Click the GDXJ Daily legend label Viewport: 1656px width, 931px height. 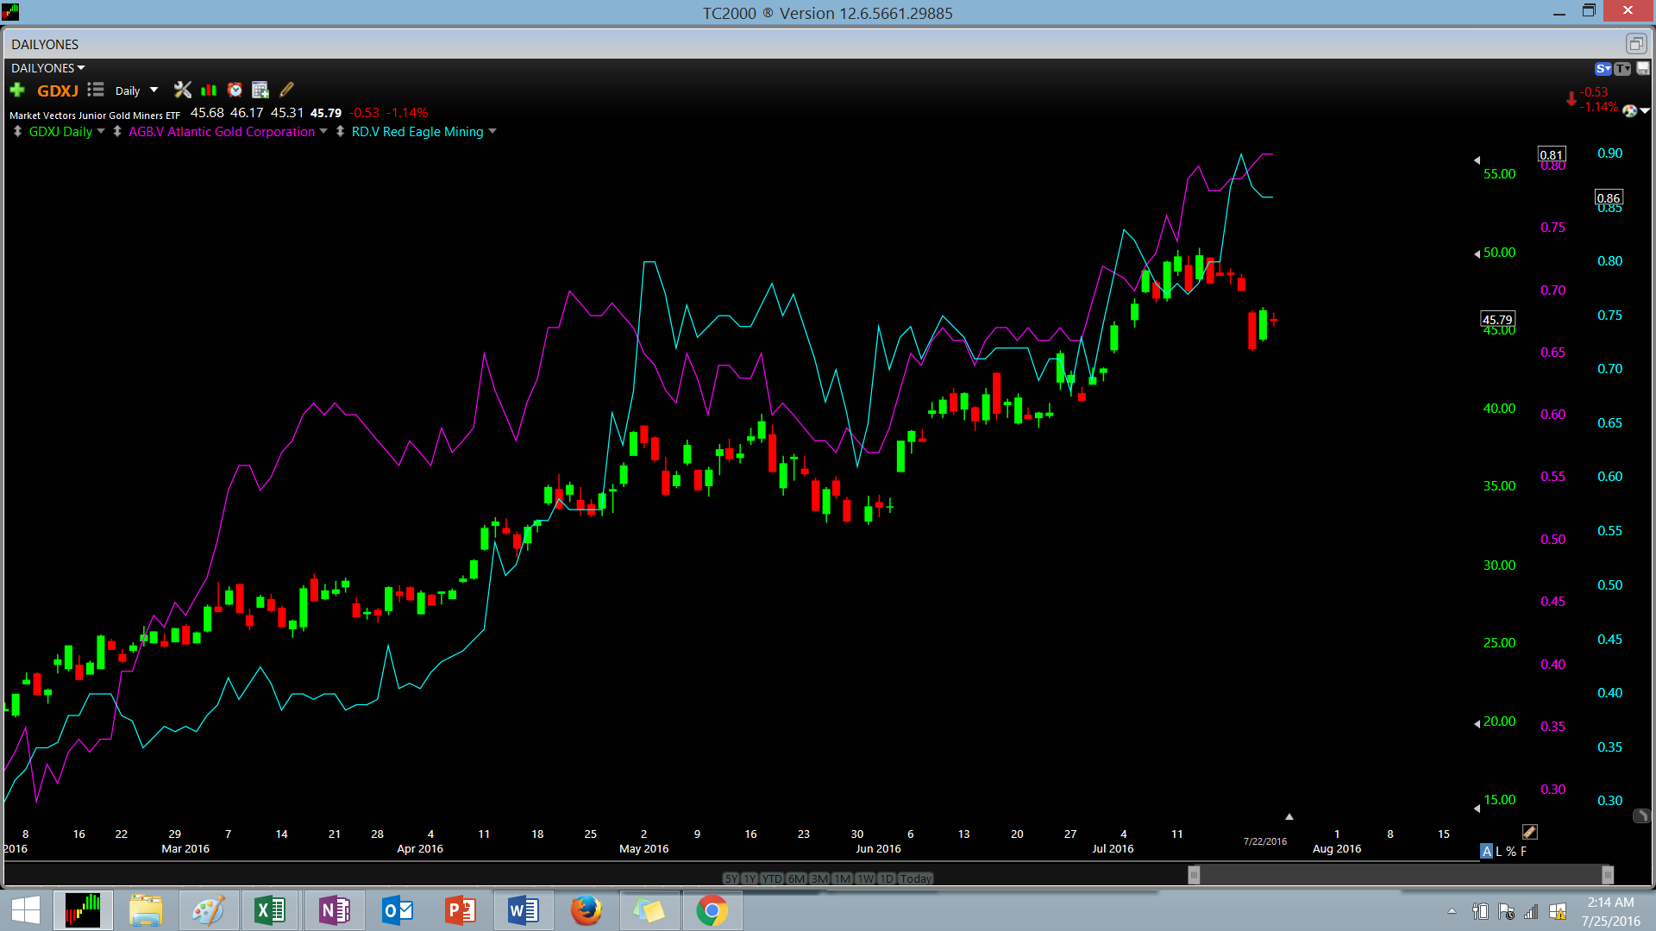pyautogui.click(x=60, y=132)
